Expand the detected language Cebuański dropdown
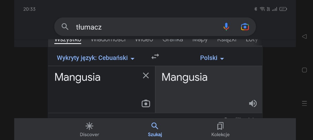This screenshot has height=140, width=313. click(96, 58)
